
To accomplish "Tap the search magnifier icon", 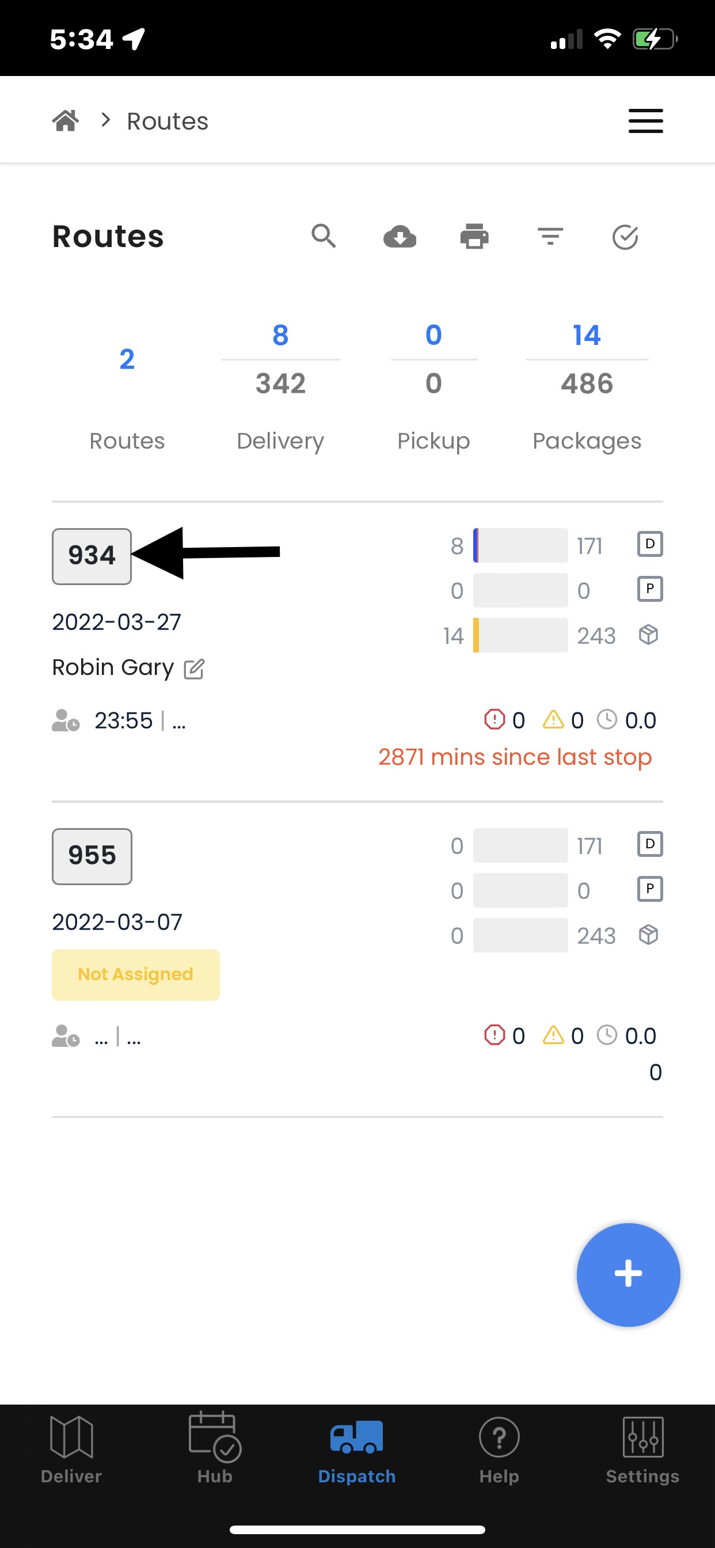I will pos(324,236).
